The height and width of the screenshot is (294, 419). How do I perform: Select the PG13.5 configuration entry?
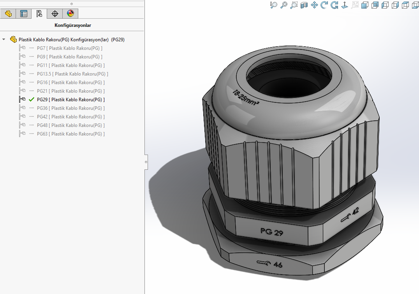72,74
